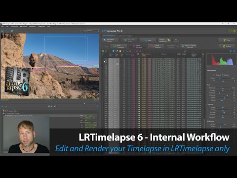Click the Save button
The image size is (237, 178).
pos(148,40)
